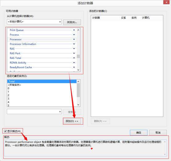The image size is (171, 161).
Task: Expand the RAS Port chevron
Action: point(74,53)
